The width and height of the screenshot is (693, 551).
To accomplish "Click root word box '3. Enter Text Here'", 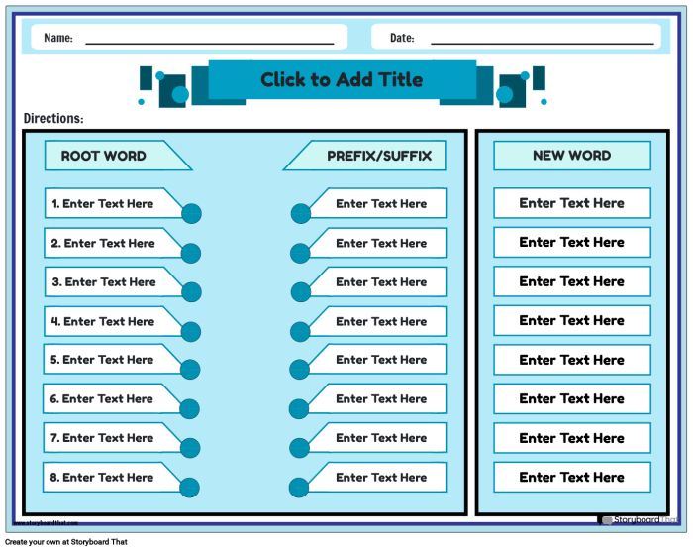I will (113, 281).
